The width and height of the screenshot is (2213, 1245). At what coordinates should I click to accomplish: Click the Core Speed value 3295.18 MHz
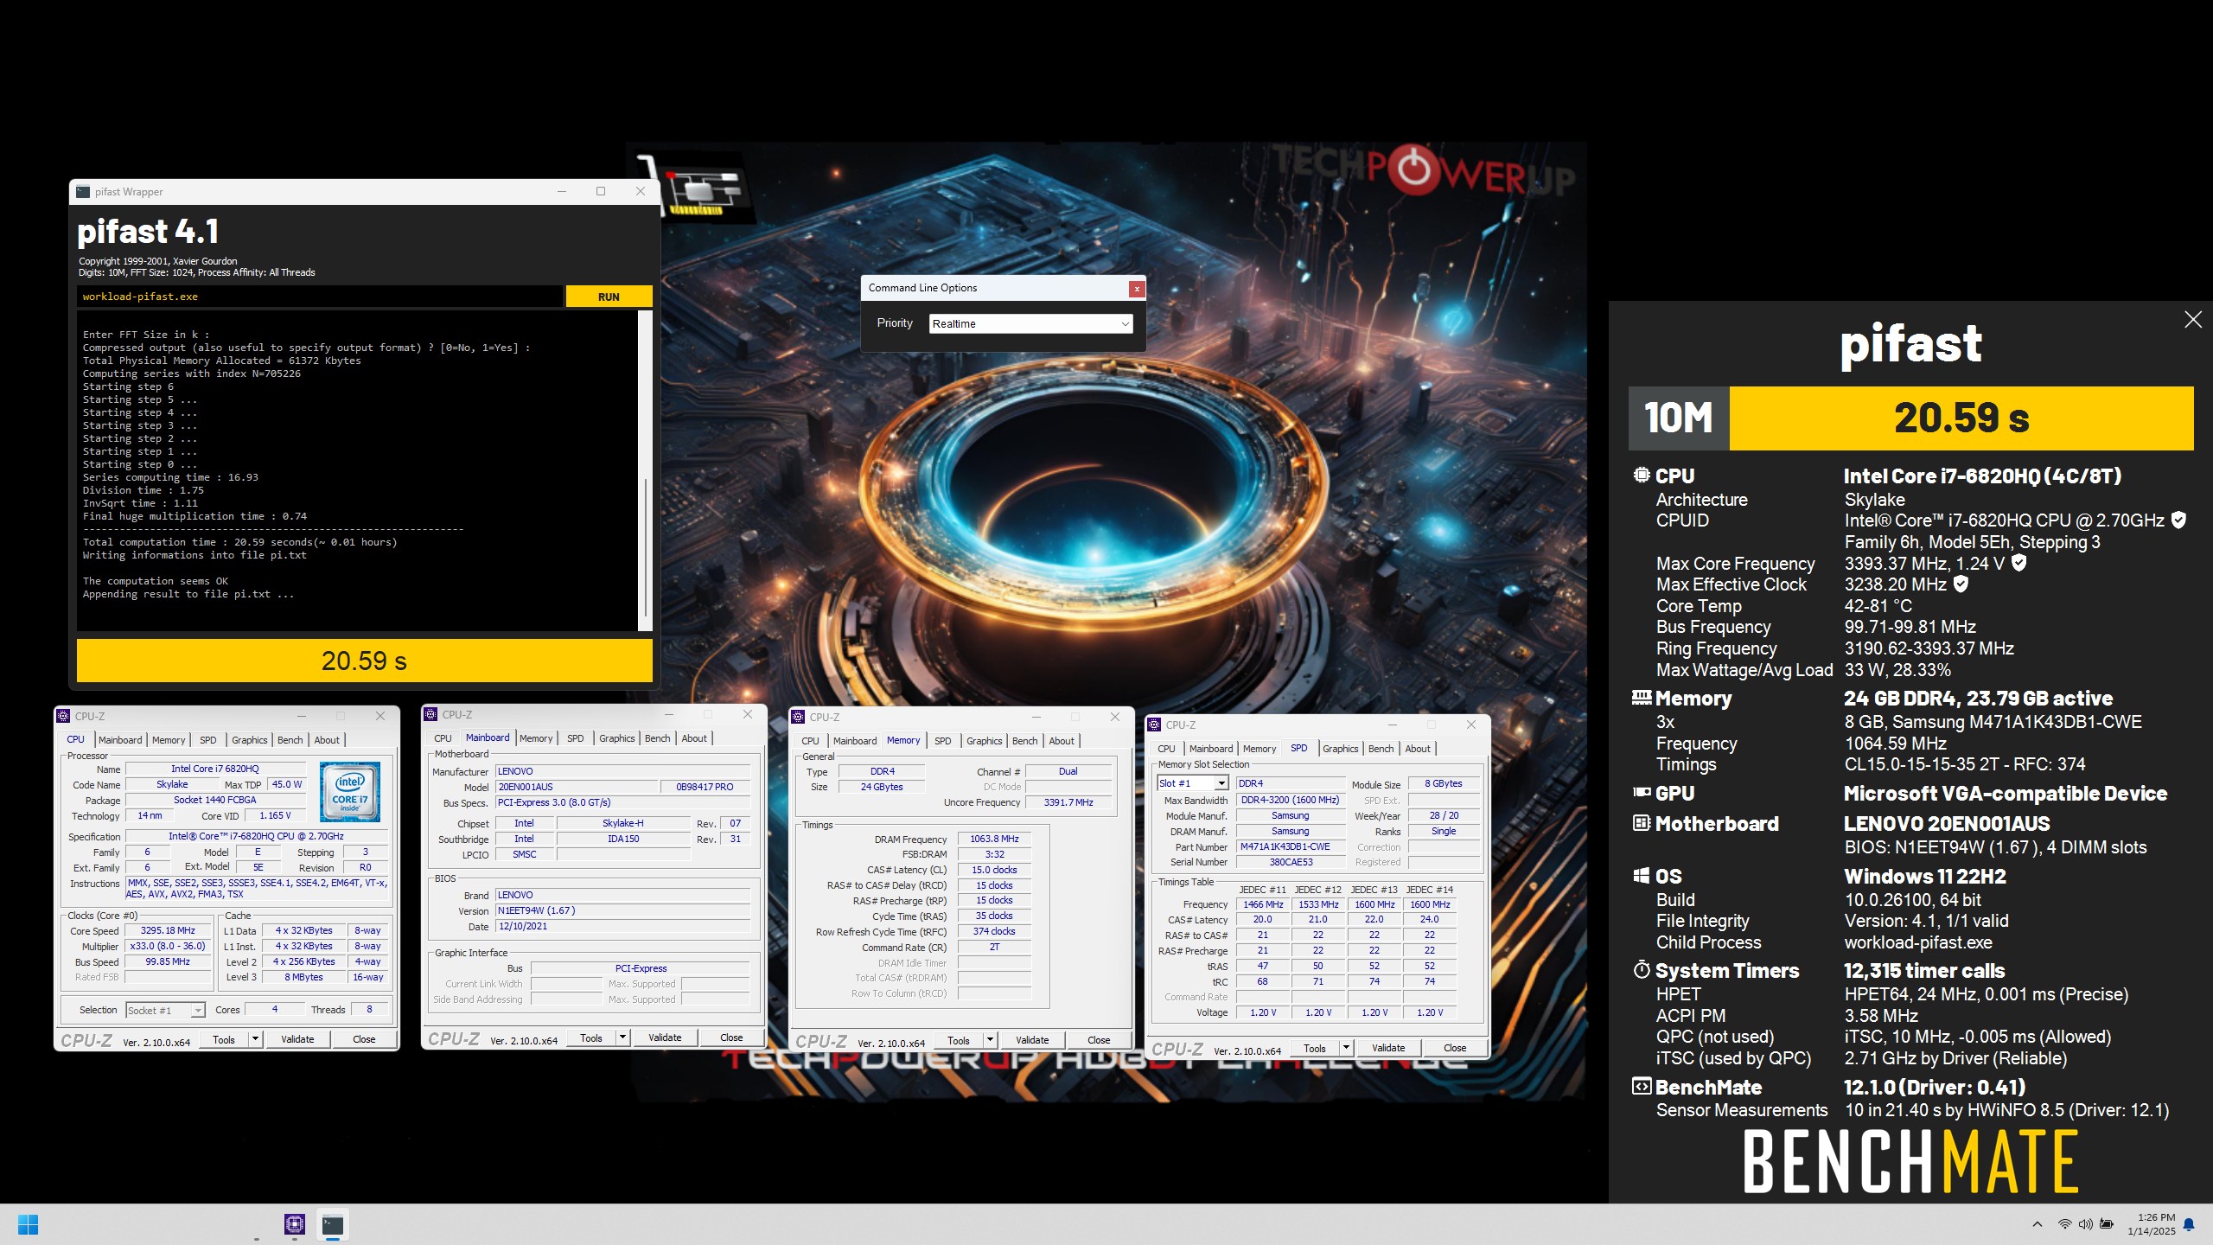click(169, 931)
